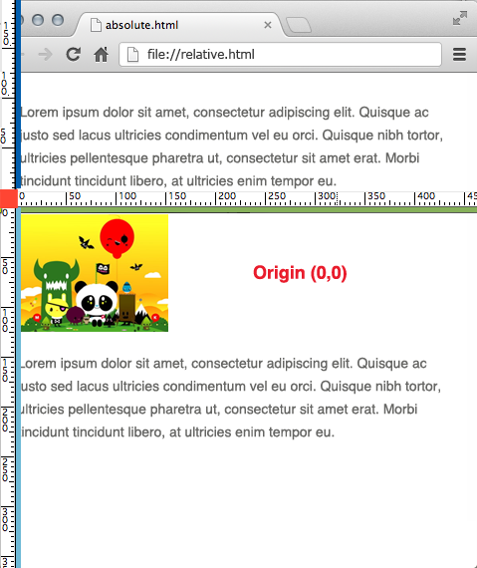Screen dimensions: 477x568
Task: Click the fullscreen expand arrows icon
Action: coord(460,18)
